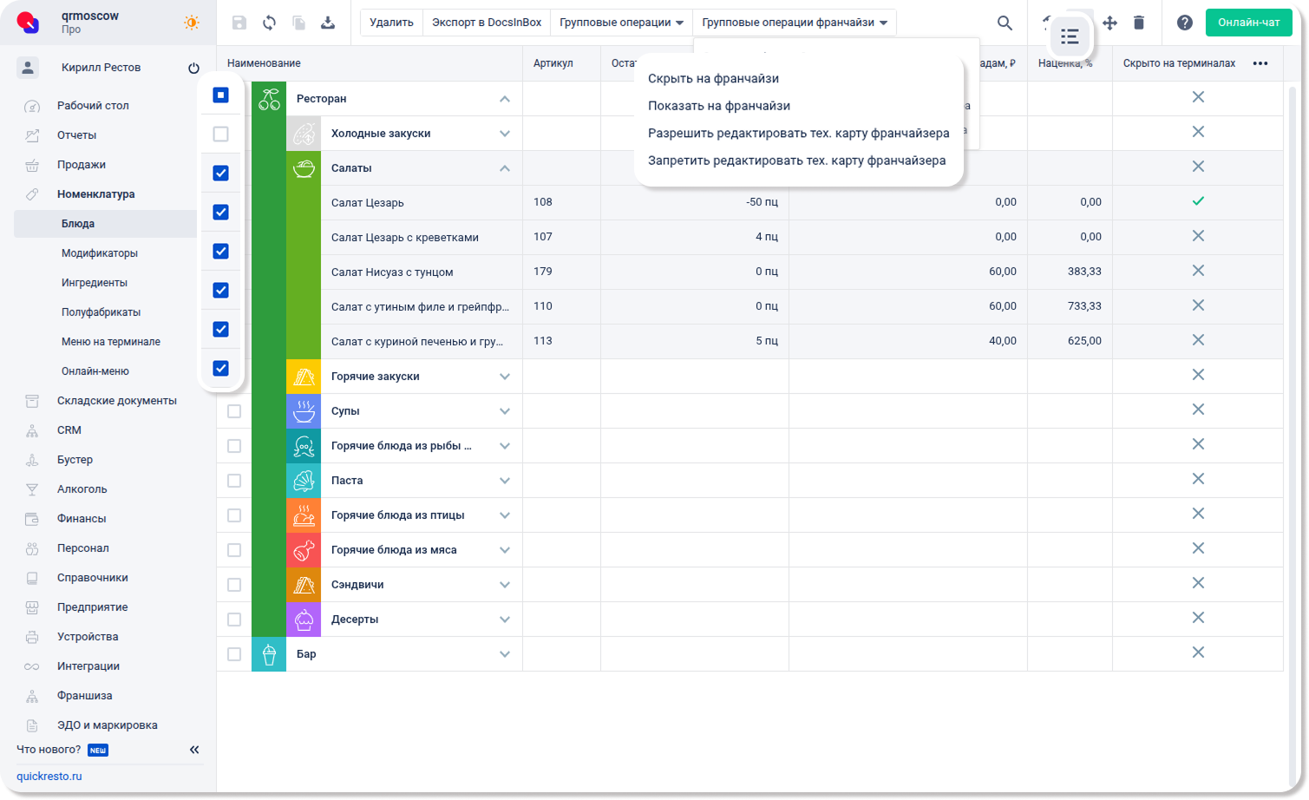The image size is (1309, 800).
Task: Tick the Бар row checkbox
Action: coord(234,654)
